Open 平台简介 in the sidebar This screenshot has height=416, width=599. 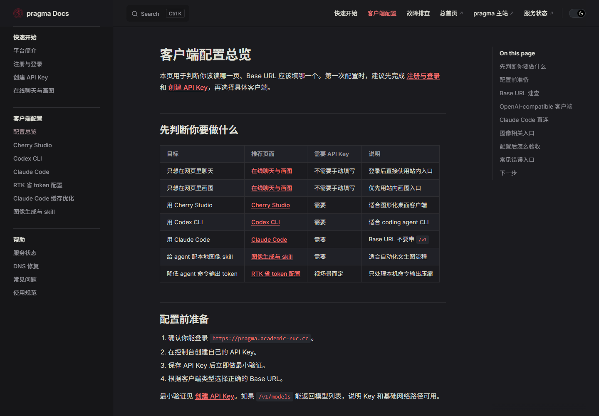point(25,51)
